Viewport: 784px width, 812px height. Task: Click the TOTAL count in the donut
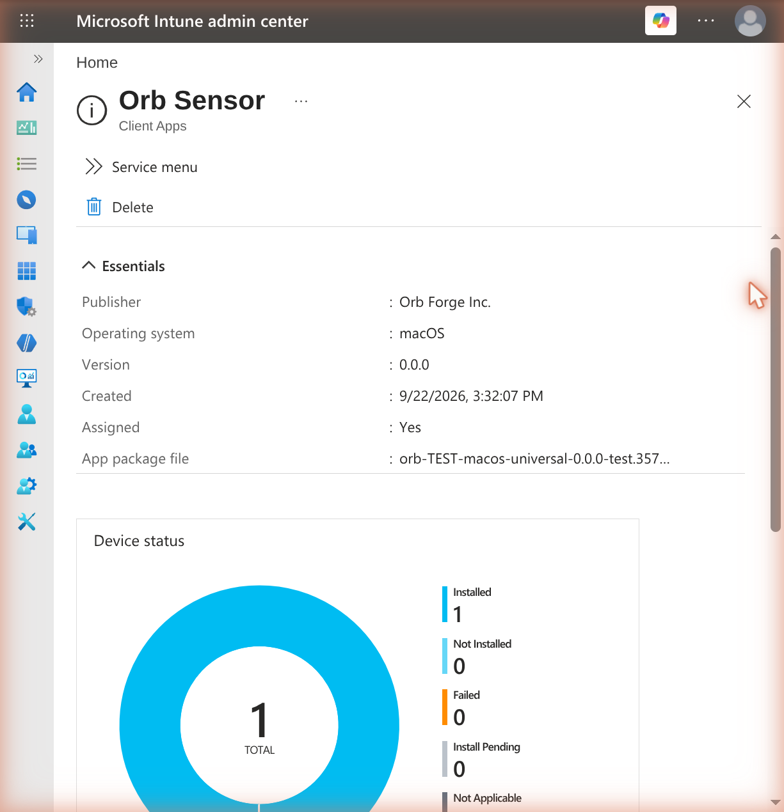tap(259, 727)
